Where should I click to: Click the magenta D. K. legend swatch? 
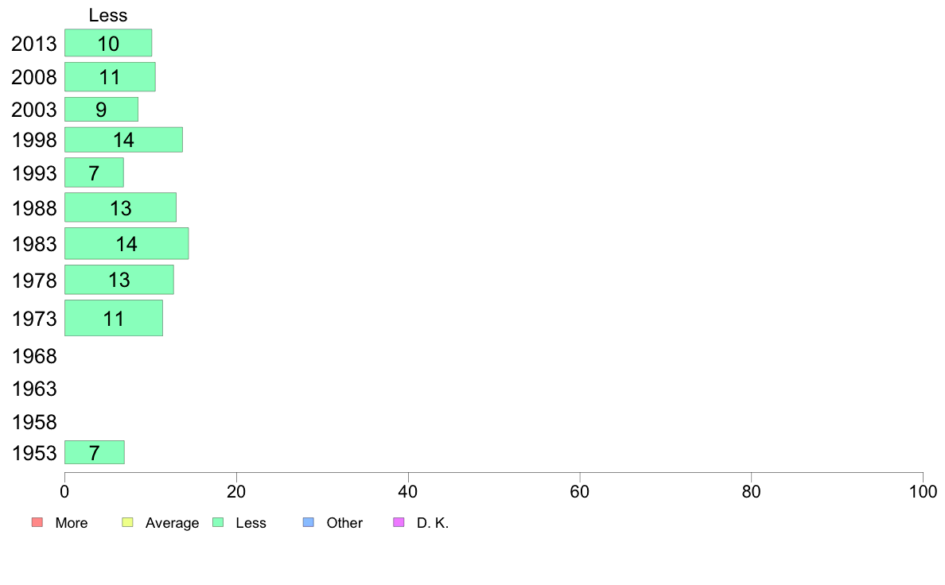coord(399,522)
